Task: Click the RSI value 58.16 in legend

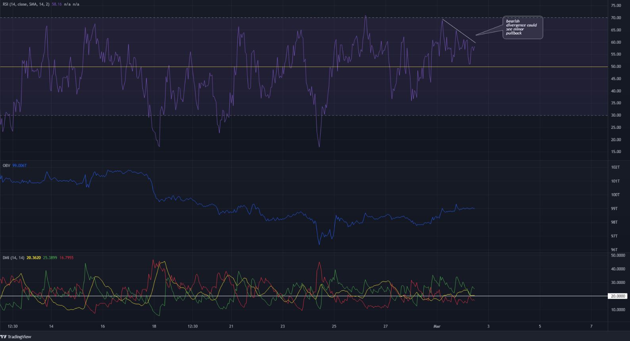Action: point(58,4)
